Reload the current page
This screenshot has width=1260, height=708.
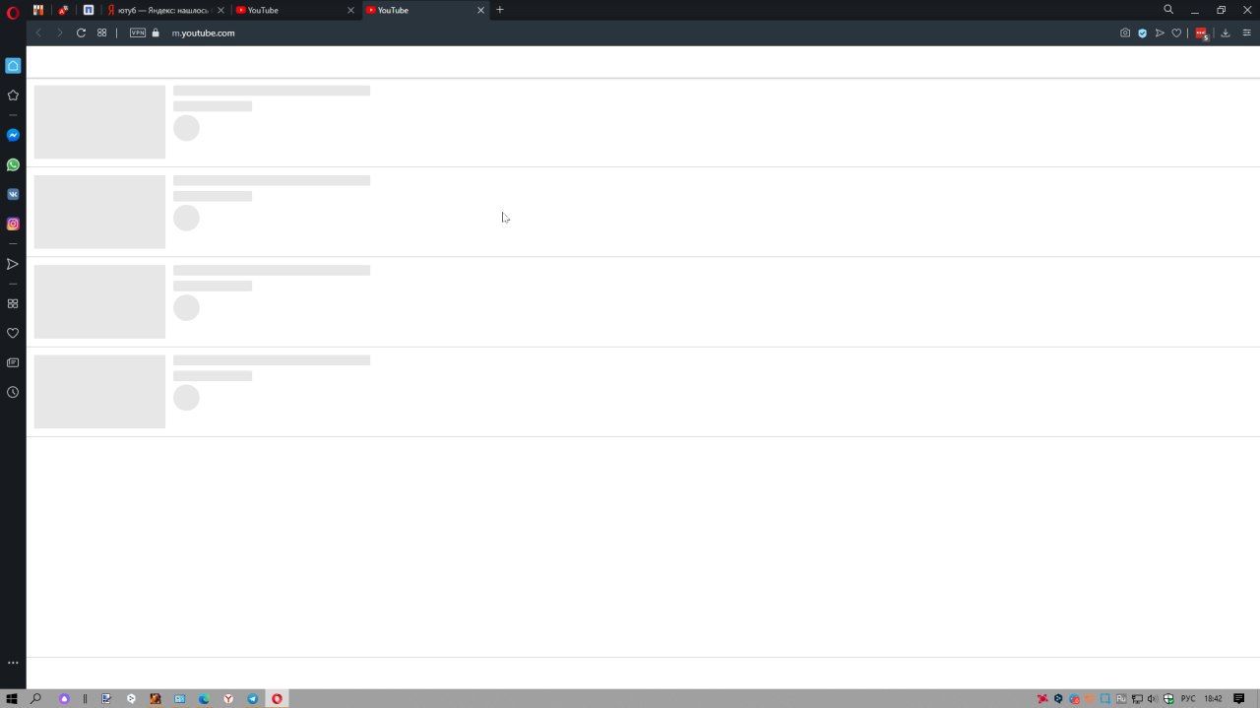click(81, 32)
